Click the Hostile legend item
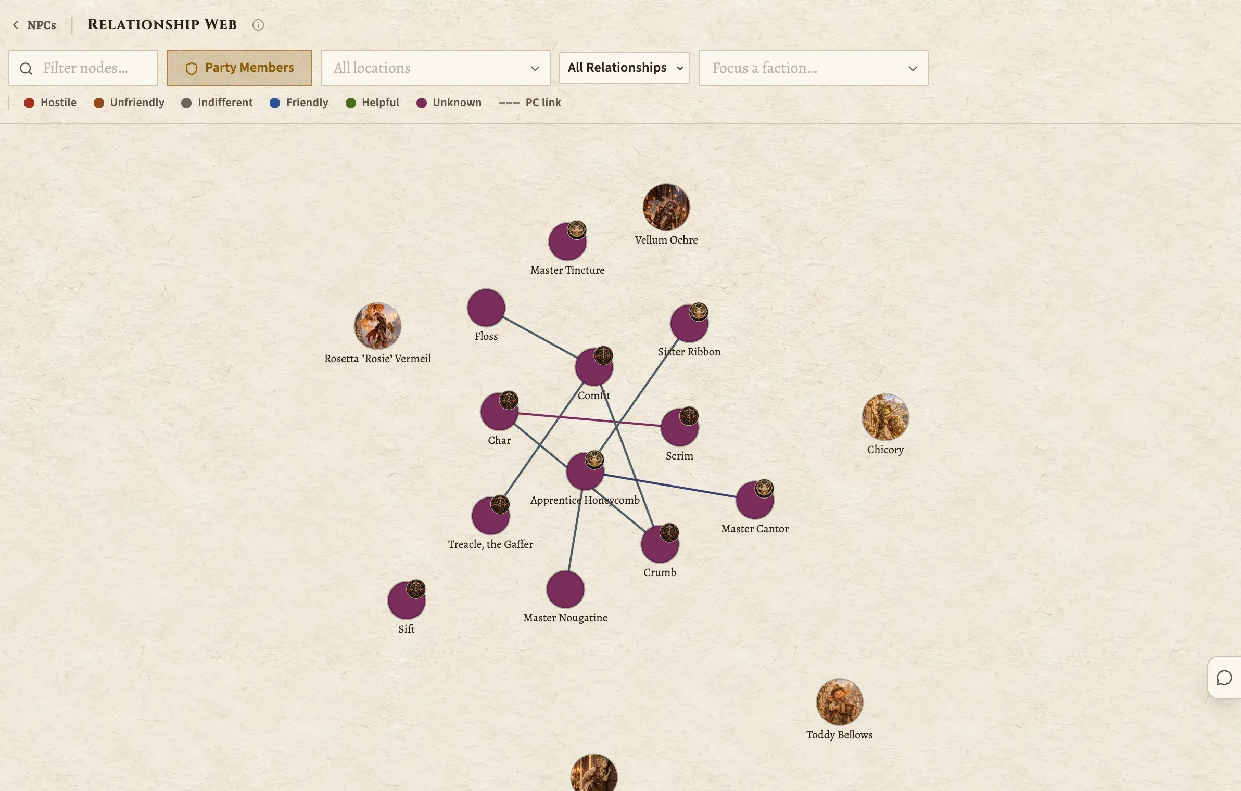1241x791 pixels. coord(50,103)
